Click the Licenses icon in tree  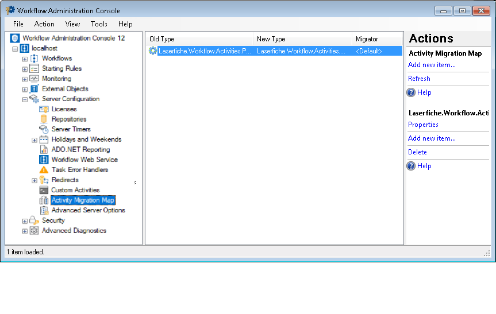pyautogui.click(x=44, y=109)
